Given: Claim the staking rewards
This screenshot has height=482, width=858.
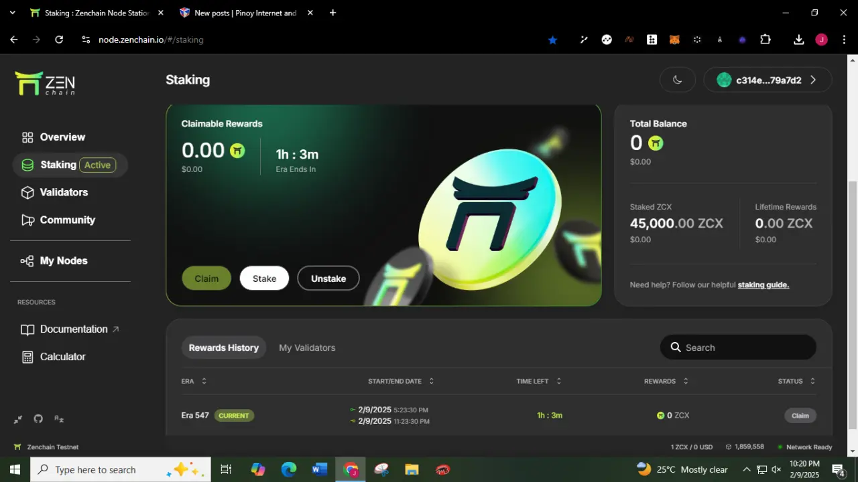Looking at the screenshot, I should (206, 278).
